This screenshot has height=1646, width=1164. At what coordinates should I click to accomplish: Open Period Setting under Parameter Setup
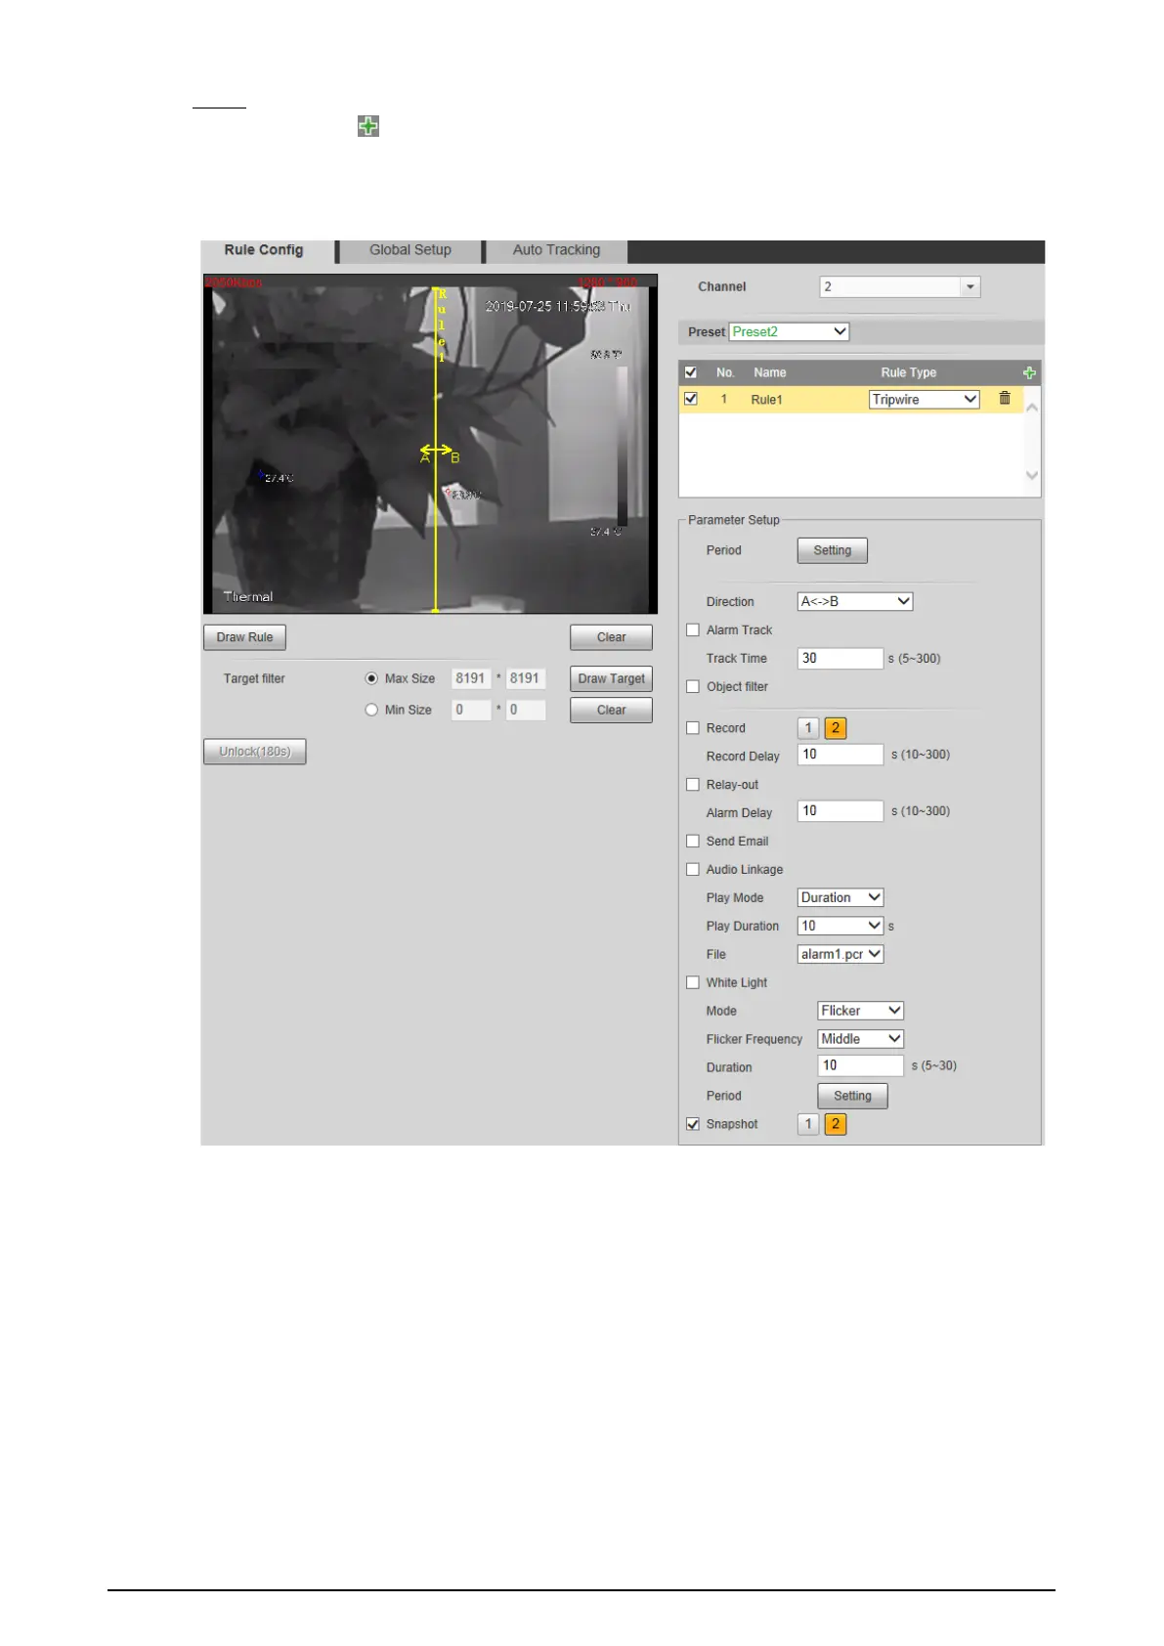[833, 550]
